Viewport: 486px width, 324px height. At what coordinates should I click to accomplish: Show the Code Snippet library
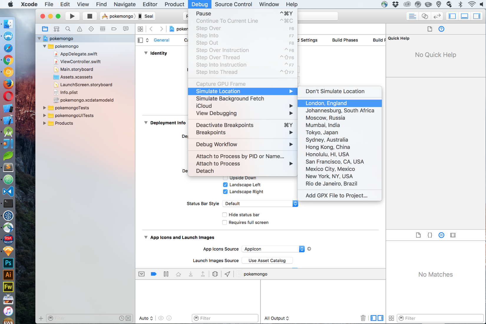(430, 235)
